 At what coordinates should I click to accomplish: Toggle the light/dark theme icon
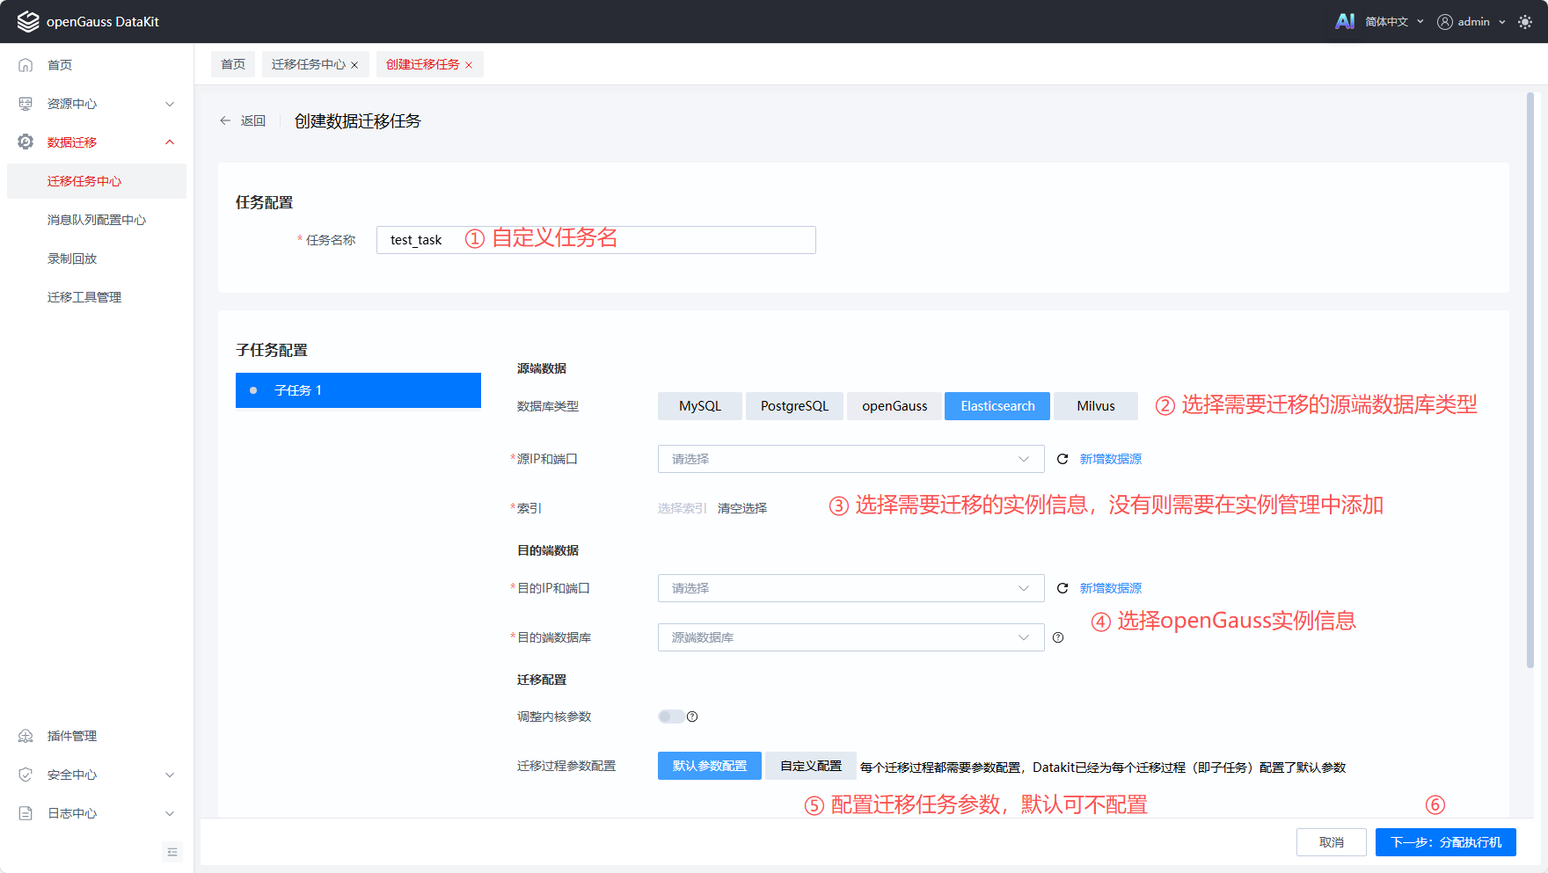(1525, 22)
